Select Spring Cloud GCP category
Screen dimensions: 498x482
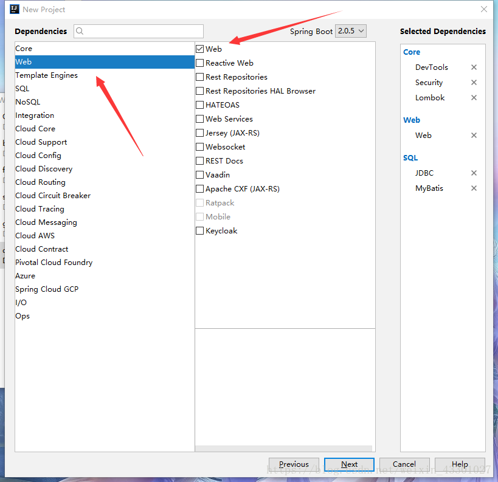(x=105, y=289)
